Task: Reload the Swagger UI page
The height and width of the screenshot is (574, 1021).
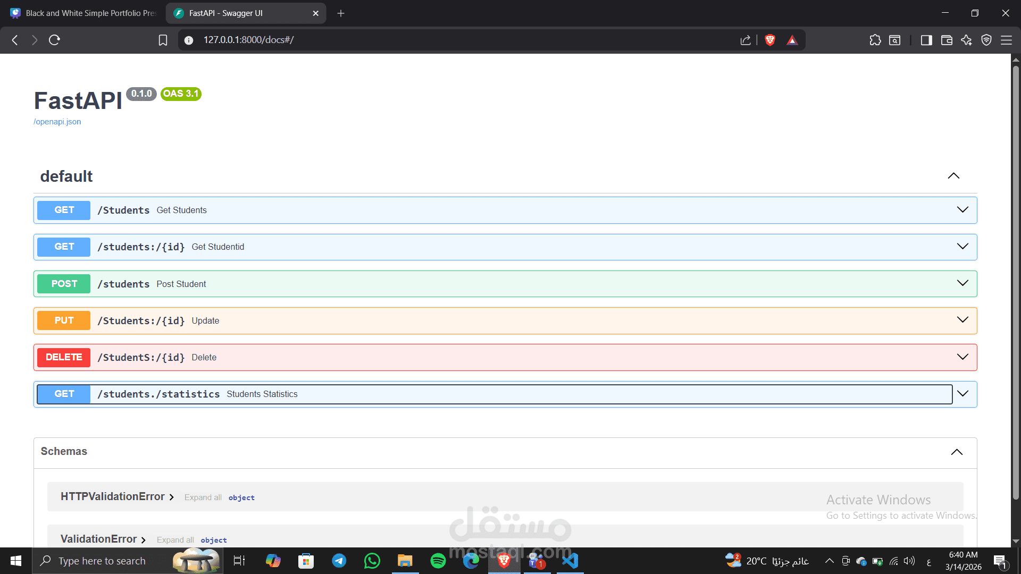Action: (54, 40)
